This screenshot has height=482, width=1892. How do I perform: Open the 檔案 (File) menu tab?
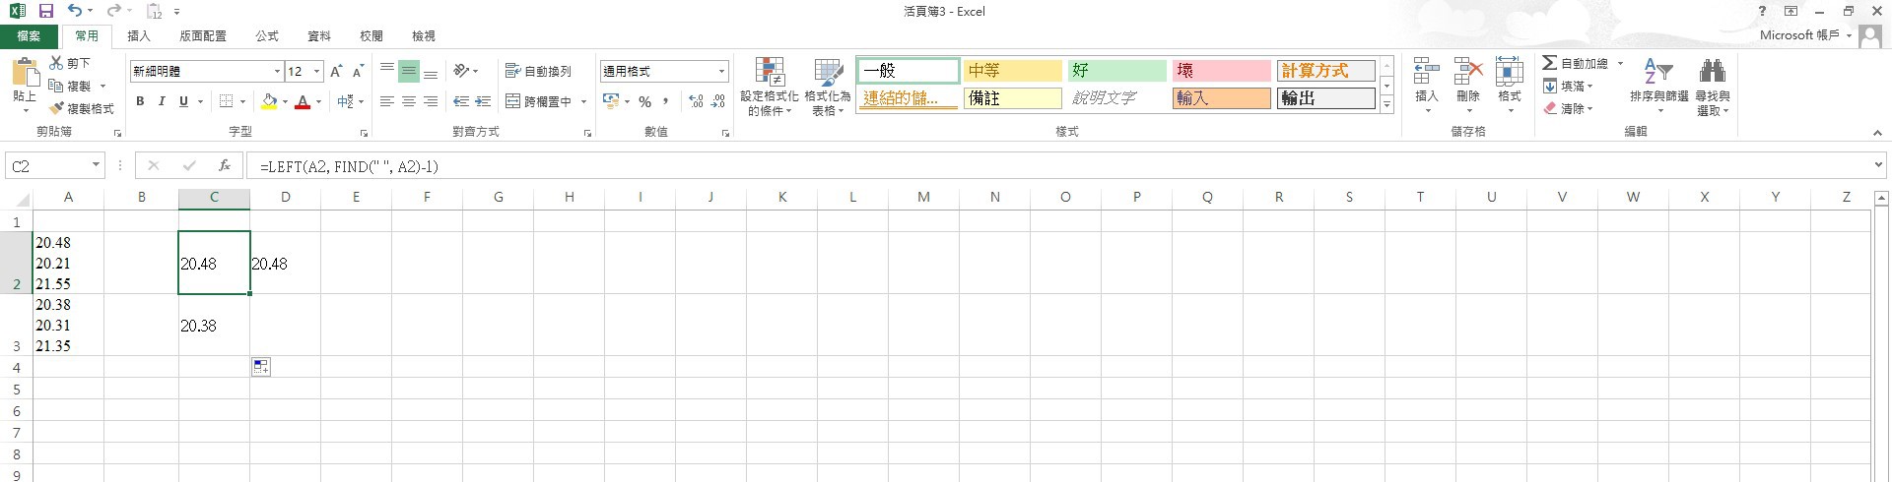(30, 36)
